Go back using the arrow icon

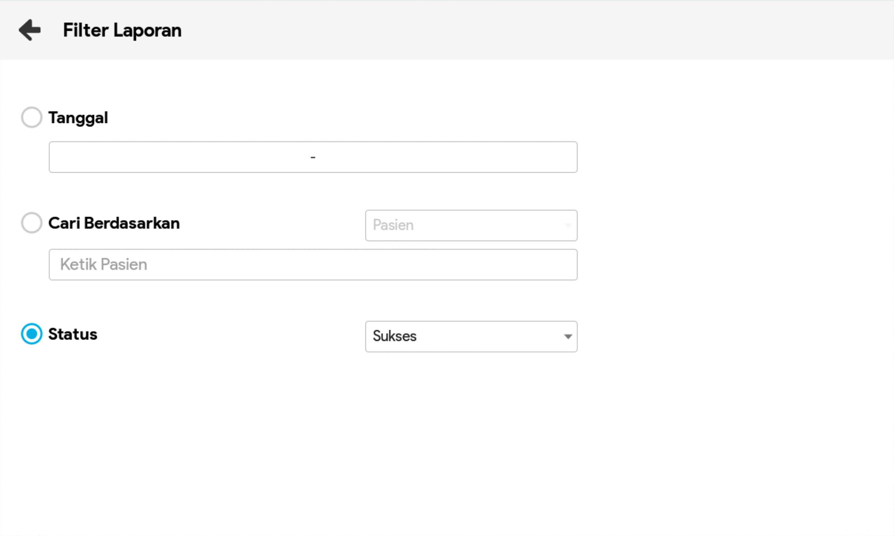(29, 30)
